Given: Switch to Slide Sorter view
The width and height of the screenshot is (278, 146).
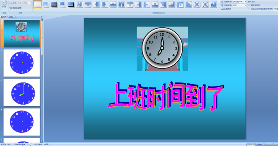Looking at the screenshot, I should click(x=251, y=145).
